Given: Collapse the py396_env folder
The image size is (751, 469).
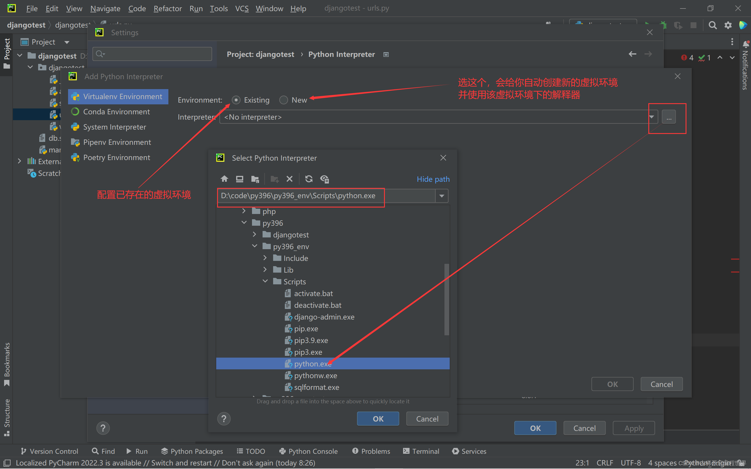Looking at the screenshot, I should 254,246.
